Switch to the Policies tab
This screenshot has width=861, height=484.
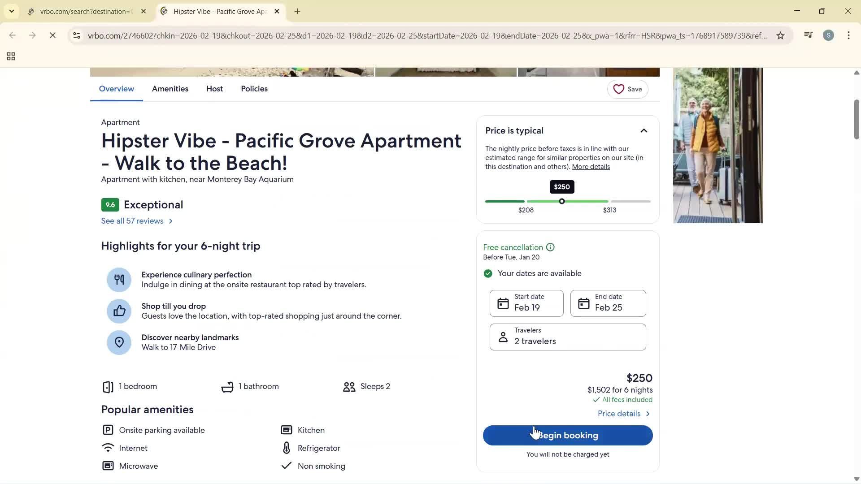click(254, 89)
